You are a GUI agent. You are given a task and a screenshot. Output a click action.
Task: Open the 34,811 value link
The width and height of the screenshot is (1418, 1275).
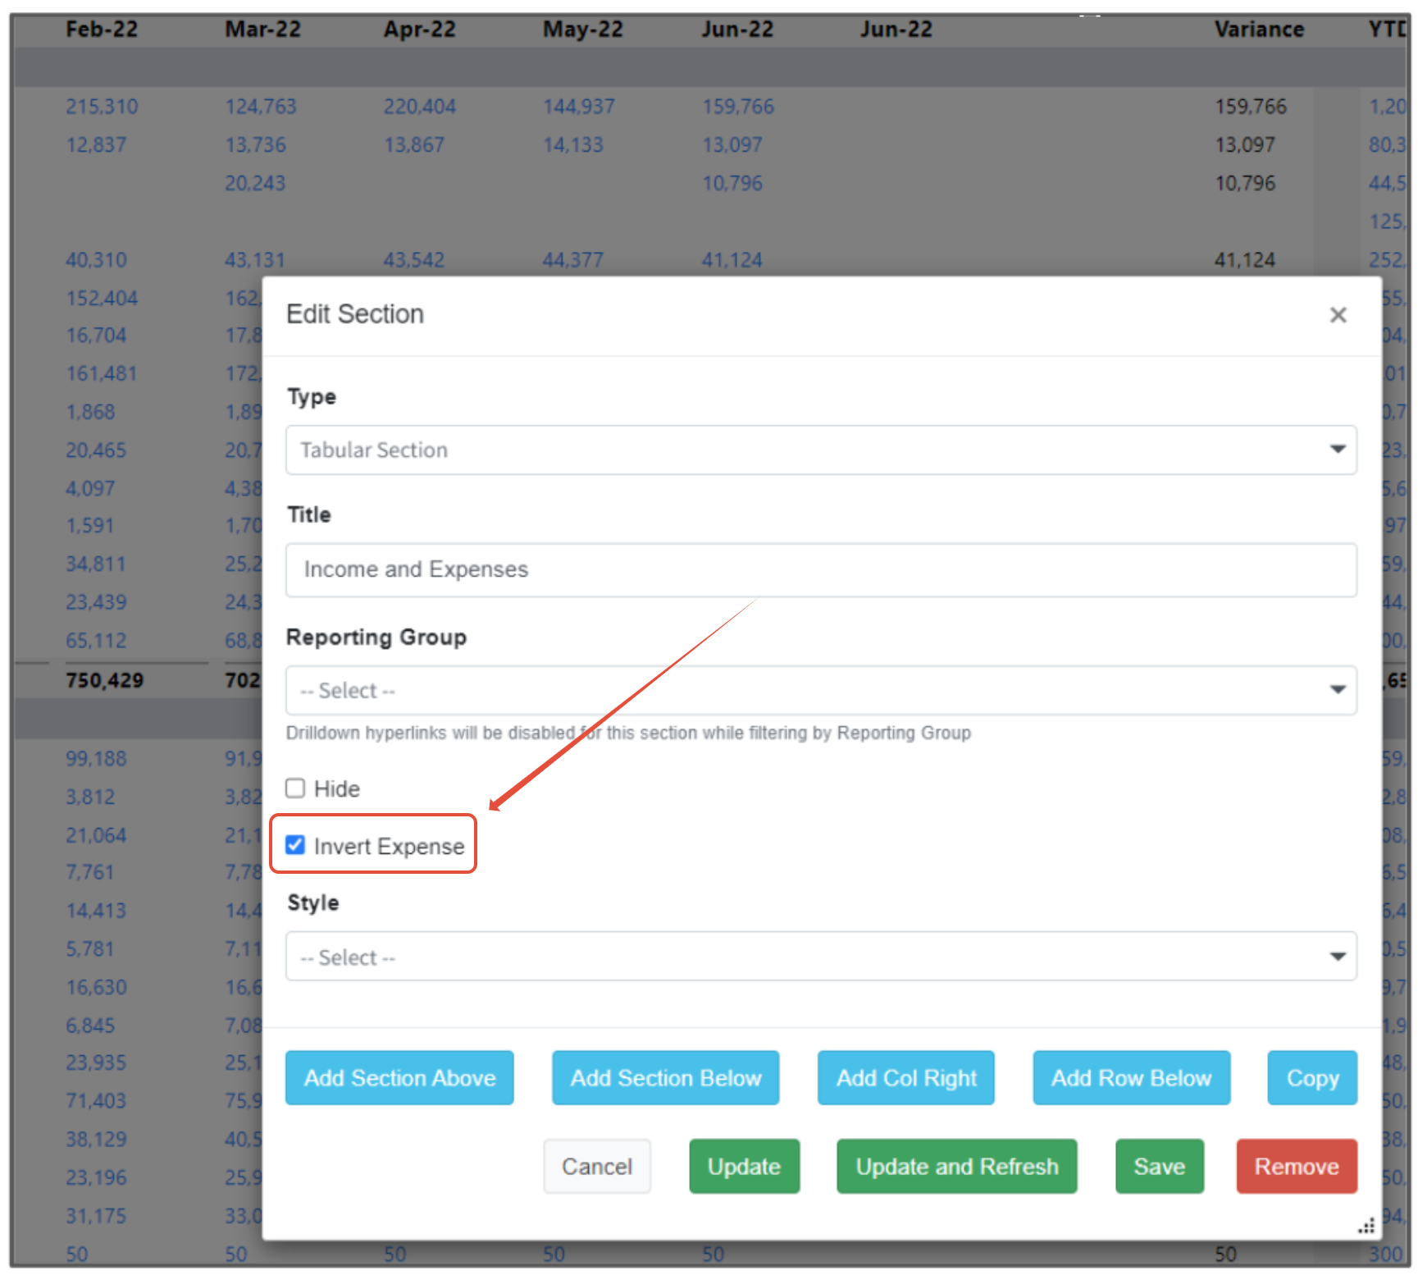pyautogui.click(x=96, y=564)
